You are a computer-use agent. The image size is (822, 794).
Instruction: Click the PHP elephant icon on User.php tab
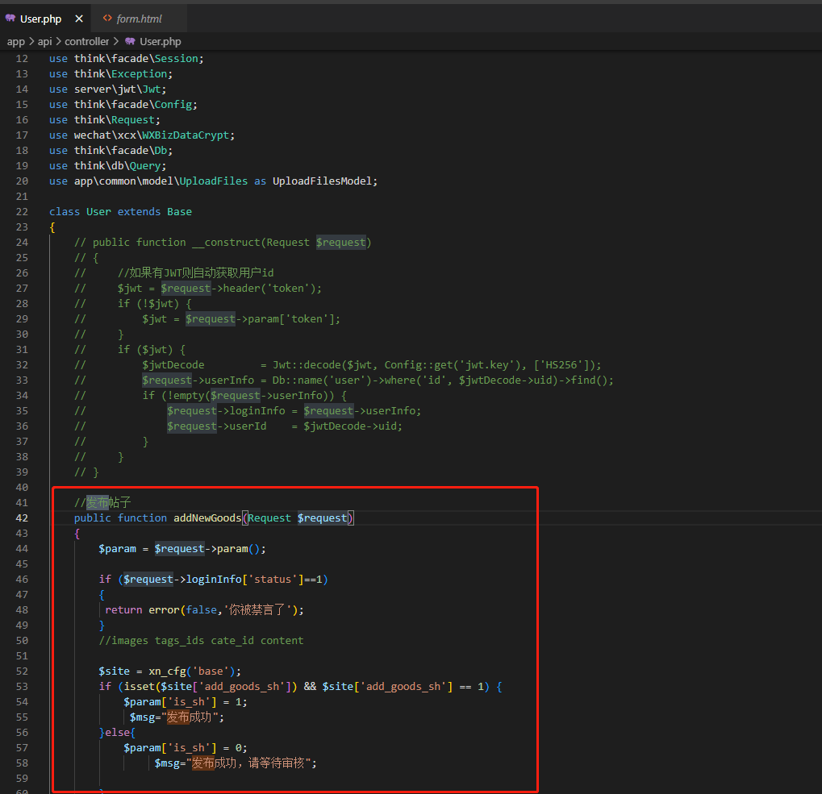click(10, 19)
